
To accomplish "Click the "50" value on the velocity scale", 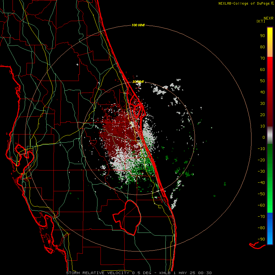I will [262, 81].
